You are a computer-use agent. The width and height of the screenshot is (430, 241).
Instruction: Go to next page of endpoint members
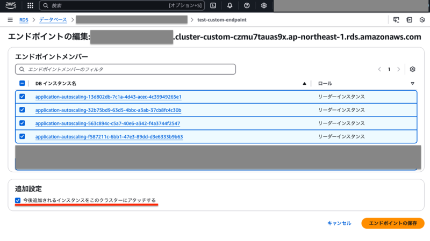(399, 69)
